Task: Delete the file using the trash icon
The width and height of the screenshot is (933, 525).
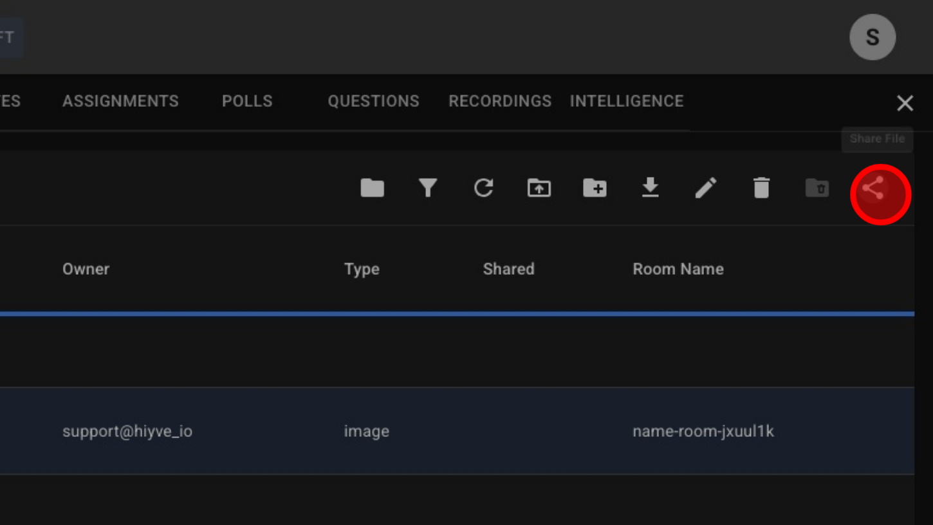Action: [x=761, y=188]
